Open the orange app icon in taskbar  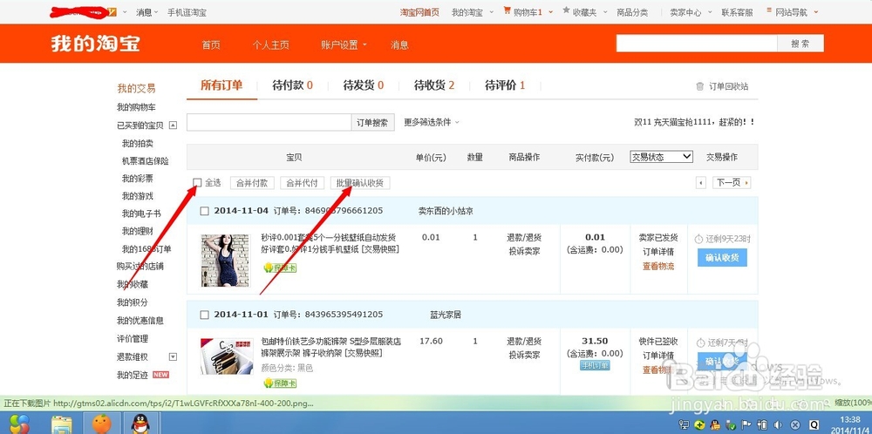[x=101, y=424]
